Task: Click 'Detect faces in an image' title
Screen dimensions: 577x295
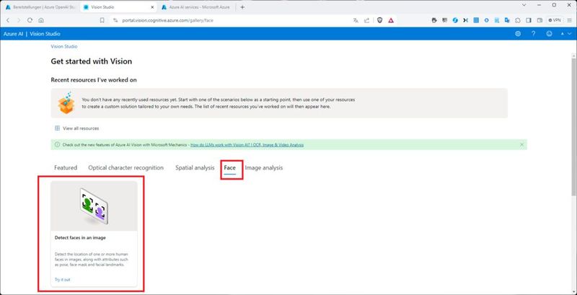Action: [x=80, y=238]
